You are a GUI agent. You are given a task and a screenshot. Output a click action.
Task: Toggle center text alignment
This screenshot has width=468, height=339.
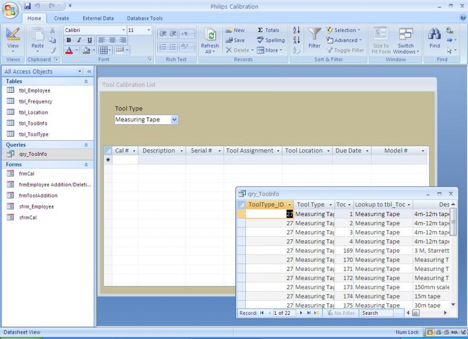(x=112, y=40)
